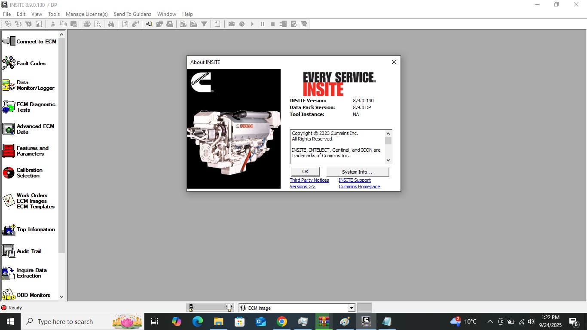Click the filter toolbar icon
The image size is (587, 330).
click(204, 24)
